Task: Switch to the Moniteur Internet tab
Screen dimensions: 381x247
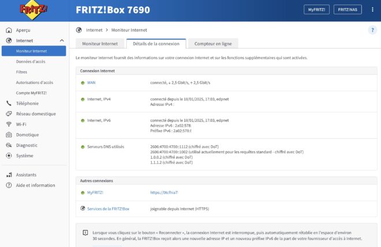Action: pos(100,43)
